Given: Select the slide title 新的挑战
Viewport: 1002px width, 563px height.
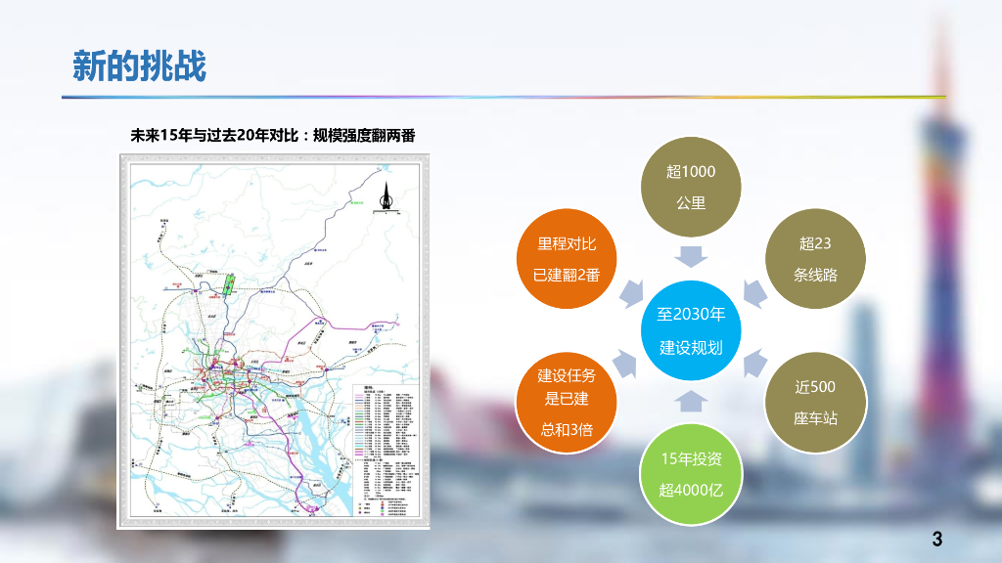Looking at the screenshot, I should (139, 65).
